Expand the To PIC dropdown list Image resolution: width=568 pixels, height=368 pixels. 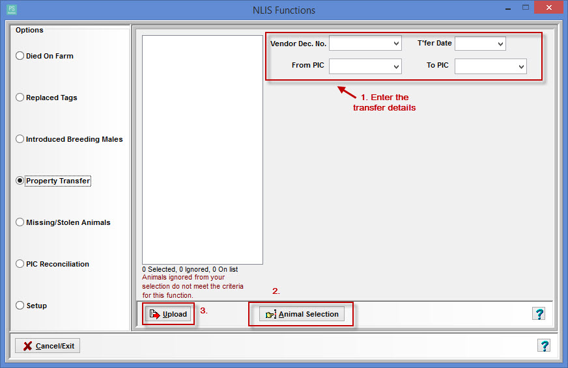click(521, 66)
